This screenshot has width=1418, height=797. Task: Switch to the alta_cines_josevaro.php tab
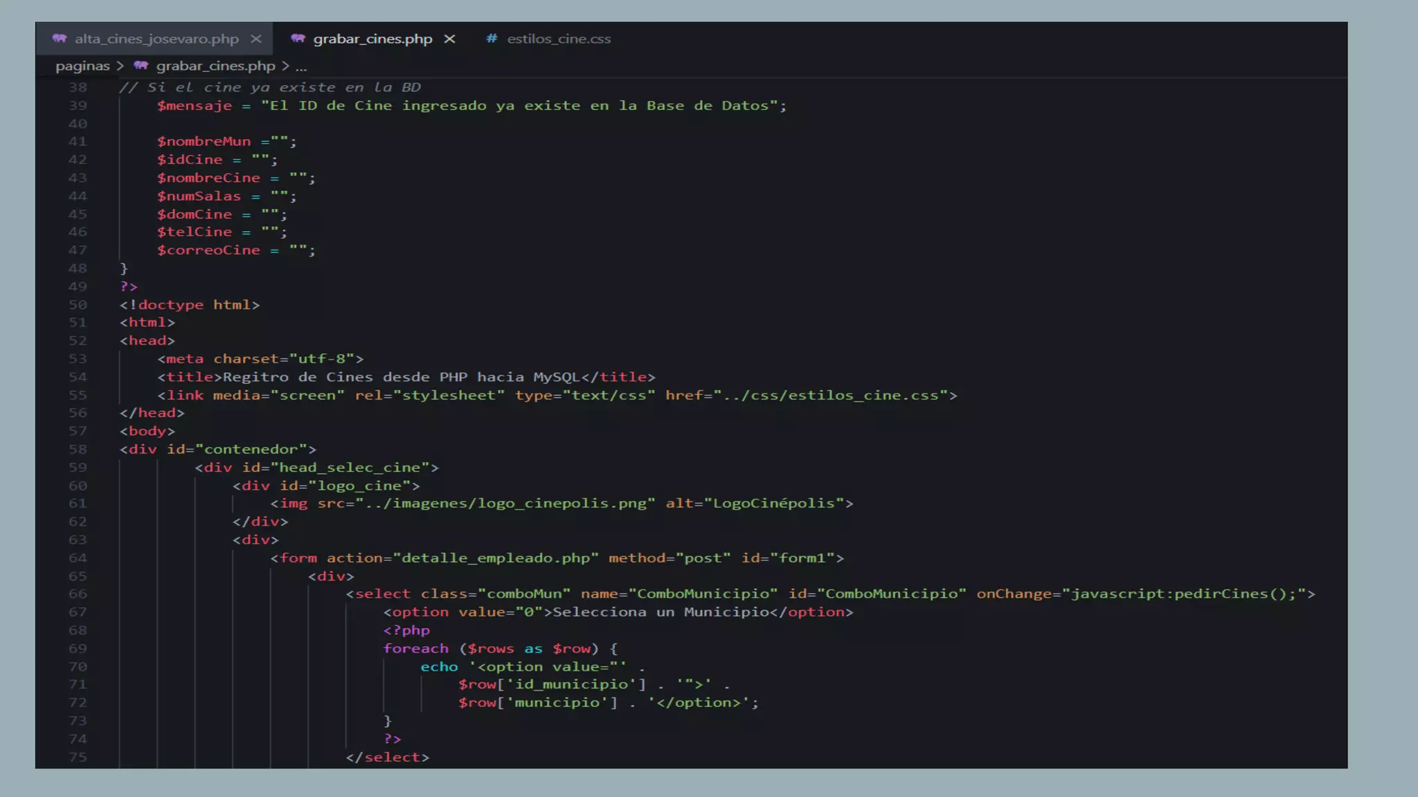[156, 39]
